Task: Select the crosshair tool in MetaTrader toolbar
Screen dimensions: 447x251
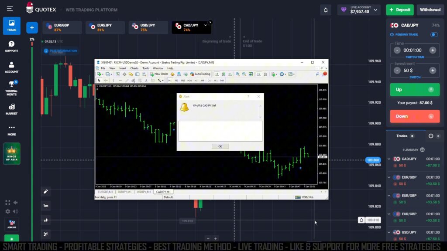Action: 106,81
